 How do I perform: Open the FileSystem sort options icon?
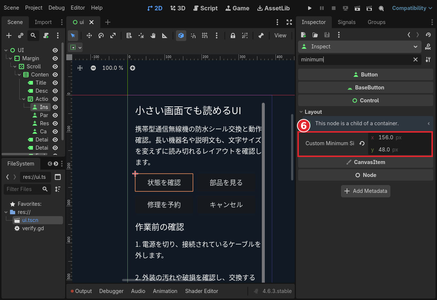click(x=58, y=189)
